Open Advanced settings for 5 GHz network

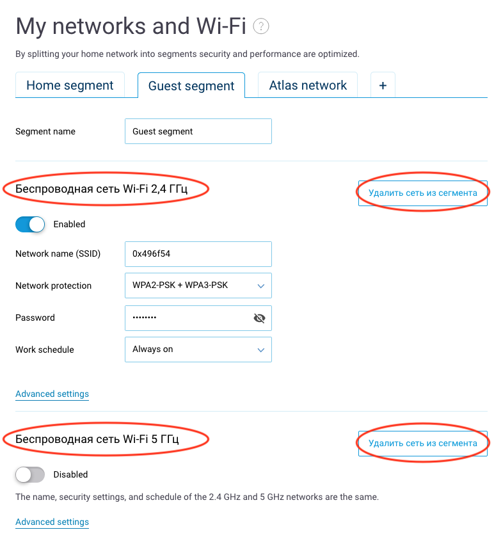tap(52, 522)
